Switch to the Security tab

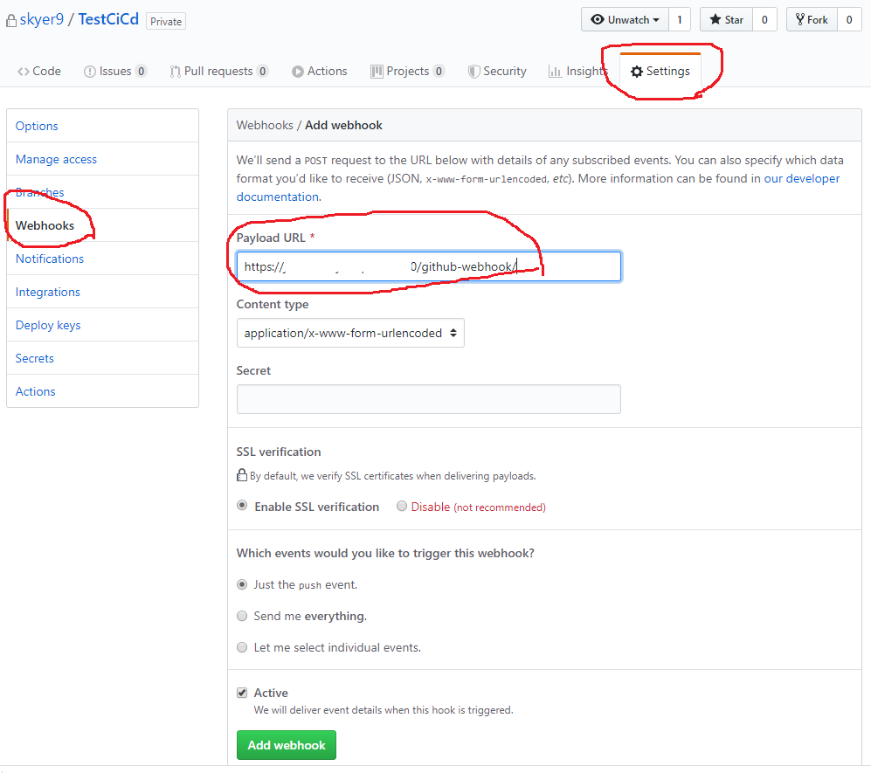(497, 71)
